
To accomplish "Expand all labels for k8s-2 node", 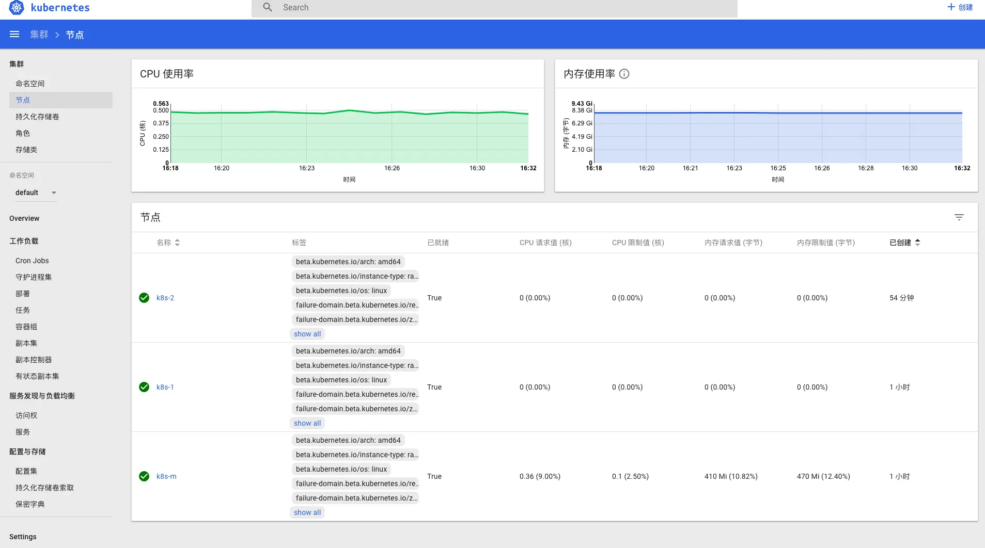I will [x=307, y=334].
